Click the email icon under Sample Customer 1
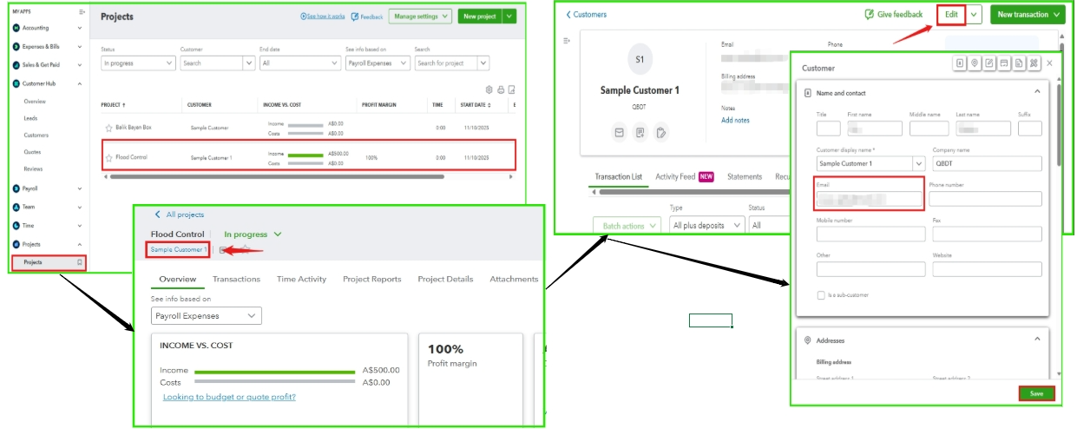The image size is (1077, 429). pos(620,133)
